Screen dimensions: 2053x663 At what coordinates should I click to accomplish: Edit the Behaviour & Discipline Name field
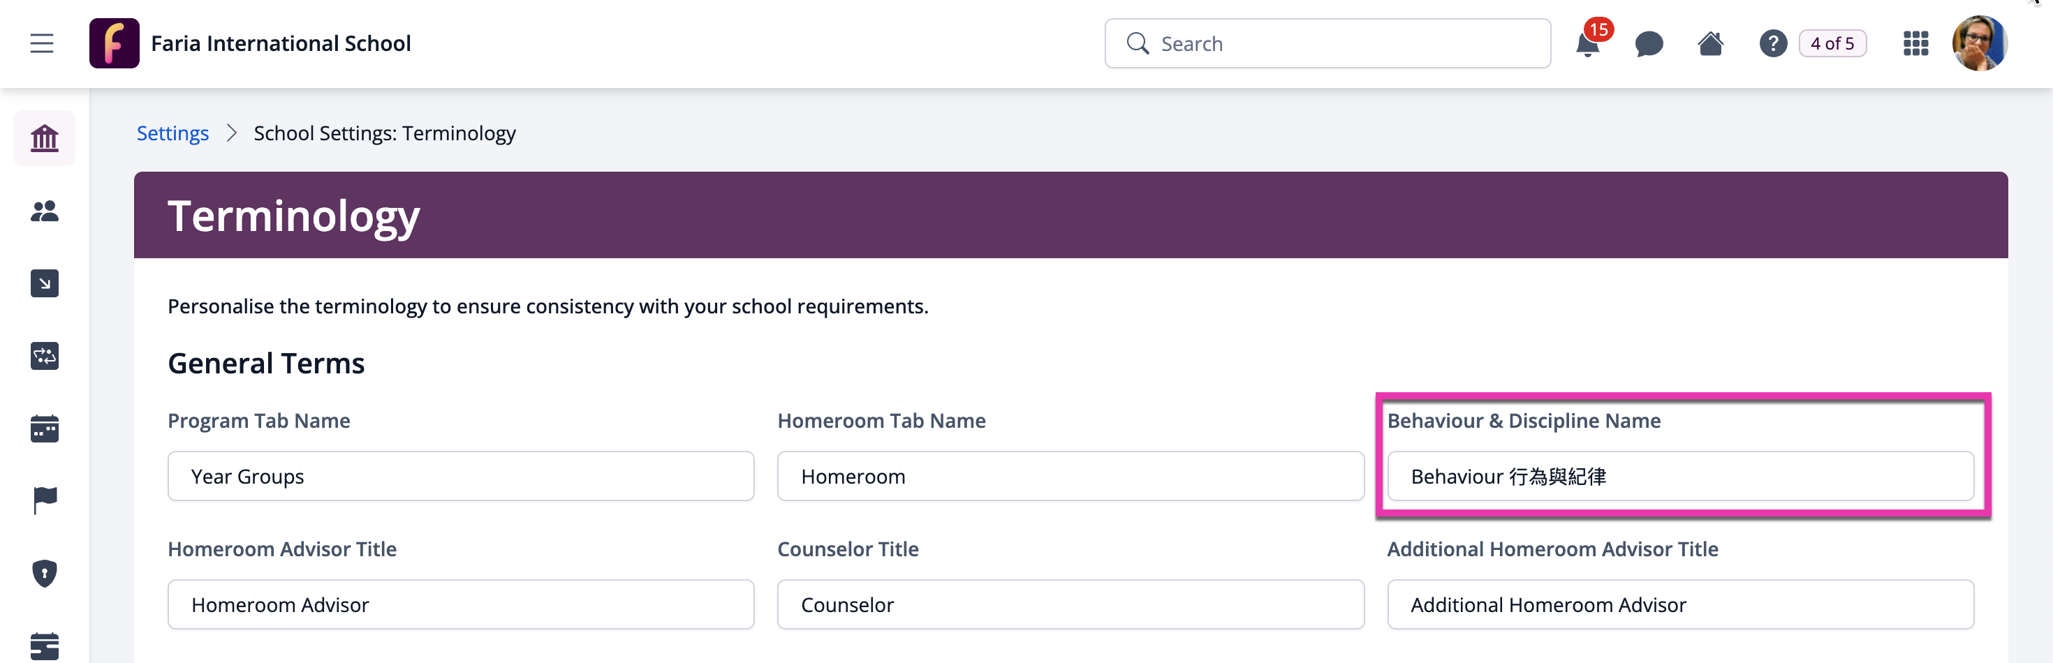point(1680,477)
